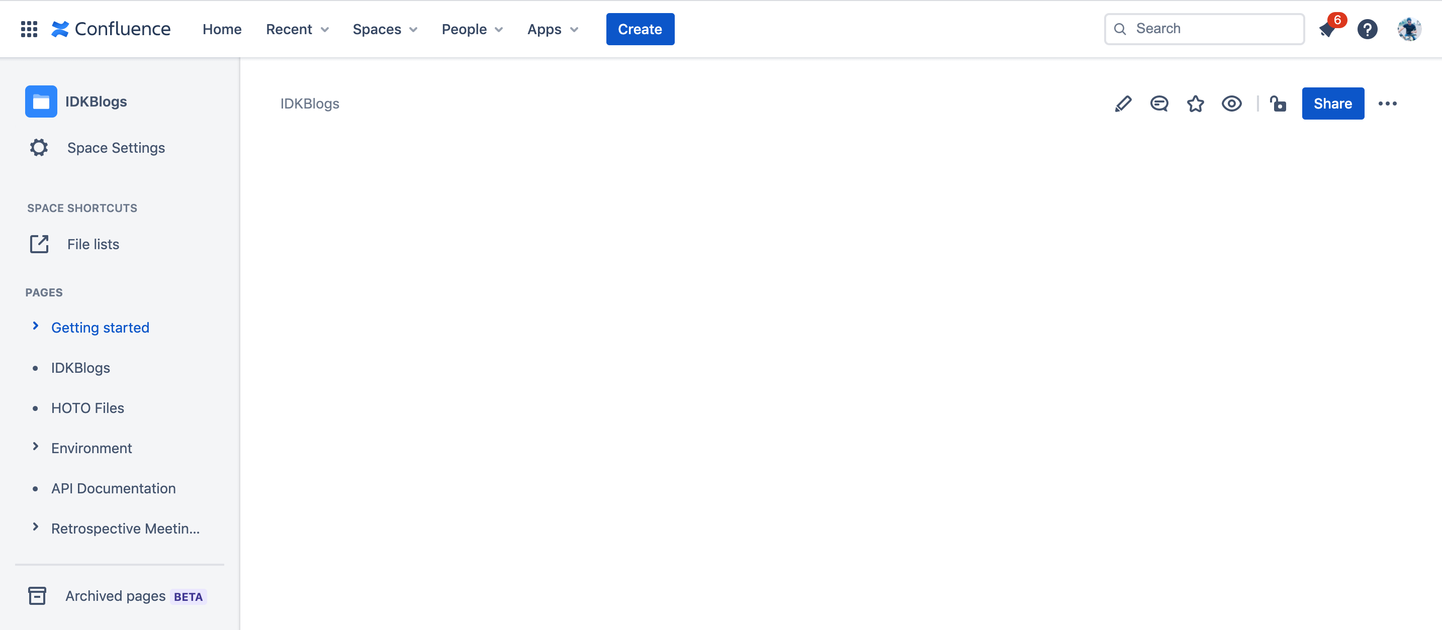The height and width of the screenshot is (630, 1442).
Task: Click the Confluence search input field
Action: [1206, 28]
